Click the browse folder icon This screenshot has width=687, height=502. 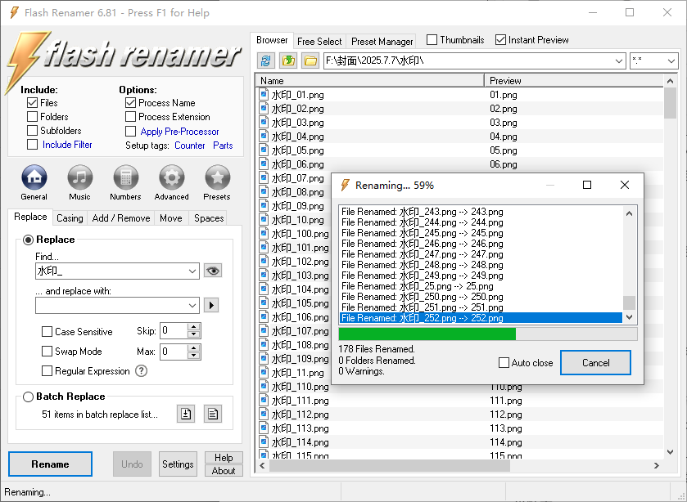coord(310,61)
